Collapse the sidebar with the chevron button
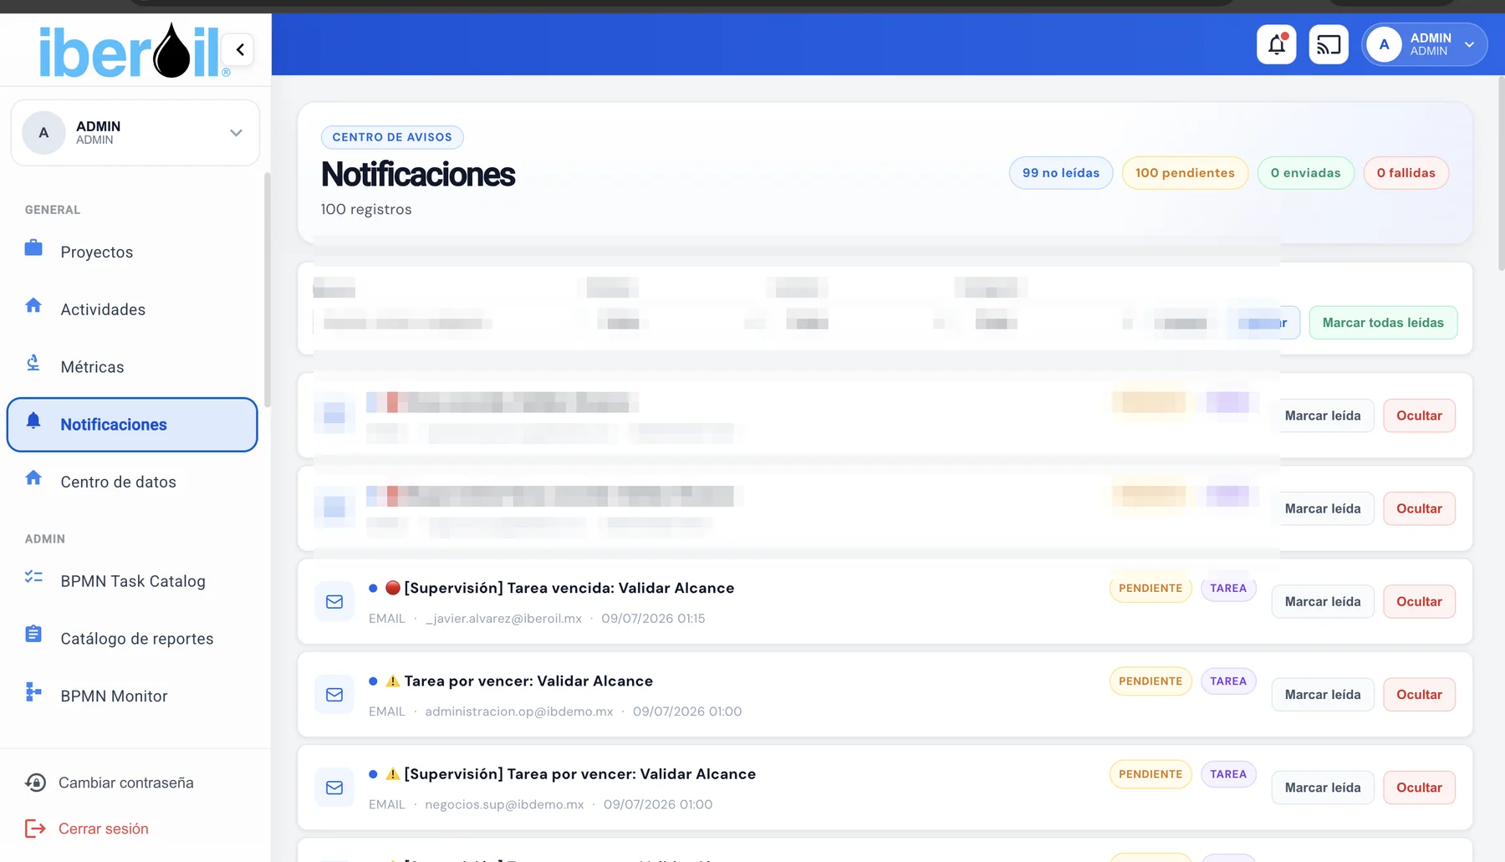Image resolution: width=1505 pixels, height=862 pixels. pos(240,49)
